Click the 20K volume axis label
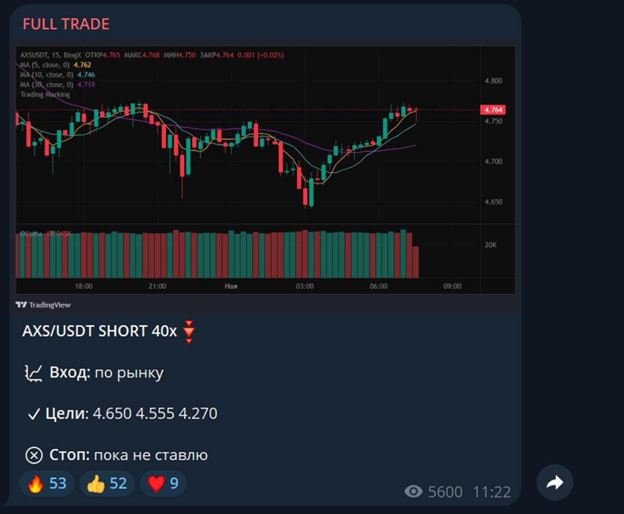This screenshot has height=514, width=624. tap(491, 245)
